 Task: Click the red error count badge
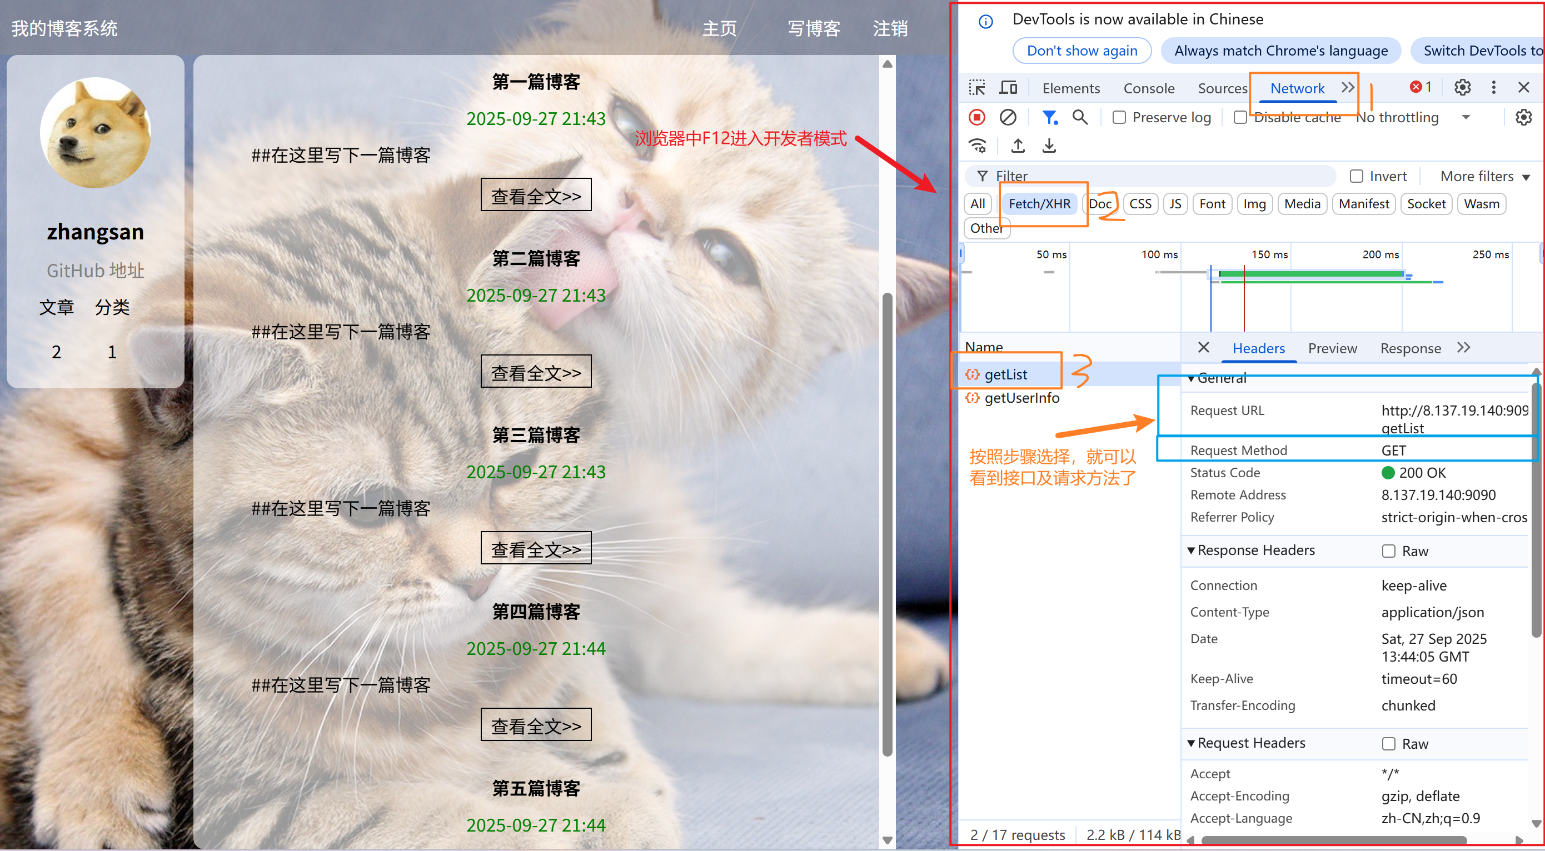(1421, 87)
